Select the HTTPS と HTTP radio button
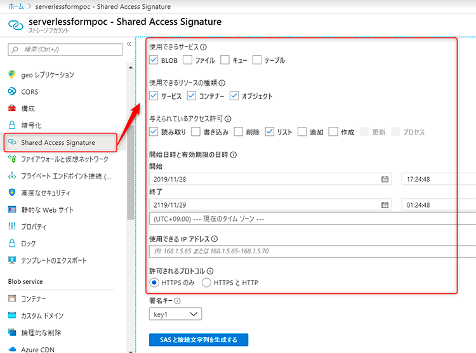476x353 pixels. (206, 283)
